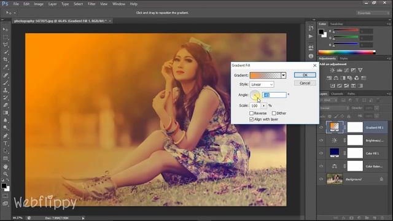Change screen mode from toolbar bottom

(x=6, y=203)
